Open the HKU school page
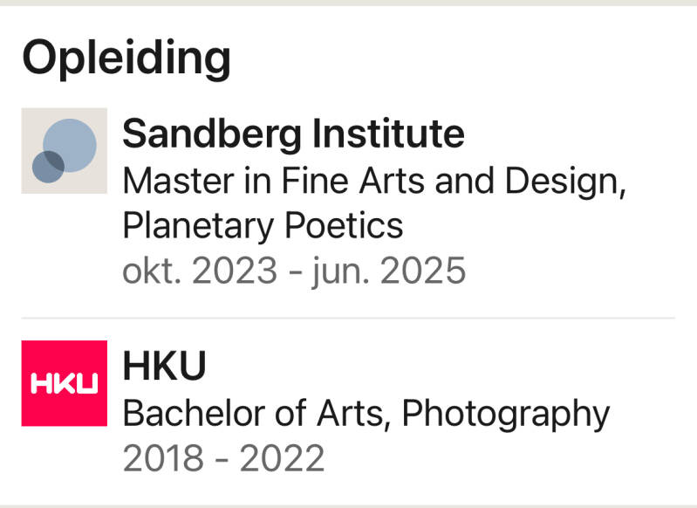The height and width of the screenshot is (508, 697). [164, 367]
